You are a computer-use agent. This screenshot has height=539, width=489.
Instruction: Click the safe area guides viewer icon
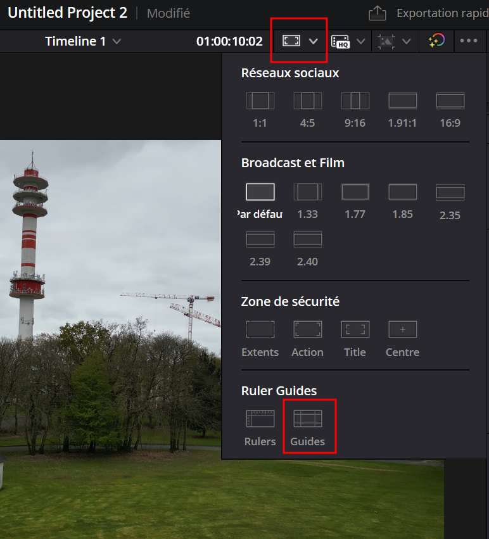[x=291, y=41]
